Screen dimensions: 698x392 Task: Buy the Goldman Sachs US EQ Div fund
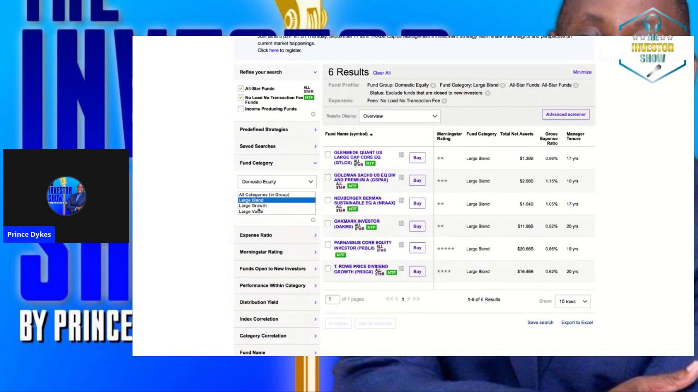pos(417,180)
